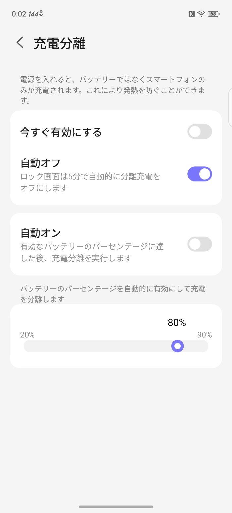232x513 pixels.
Task: Tap the home gesture bar at bottom
Action: 116,506
